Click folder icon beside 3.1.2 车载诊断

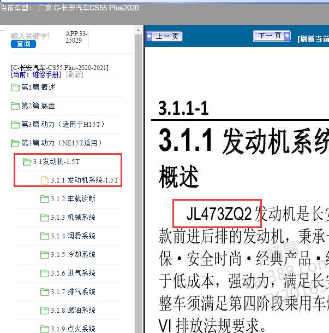coord(45,199)
